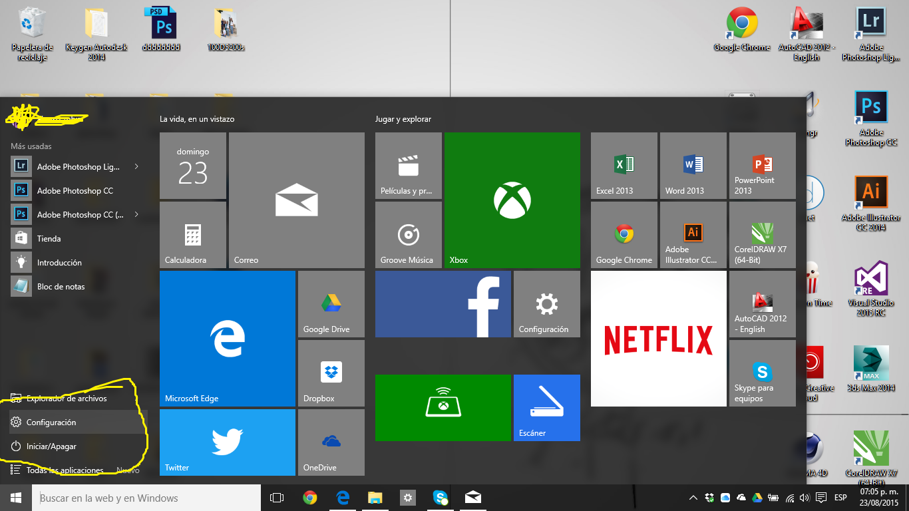Select the Keygen Autodesk 2014 desktop folder

tap(96, 33)
